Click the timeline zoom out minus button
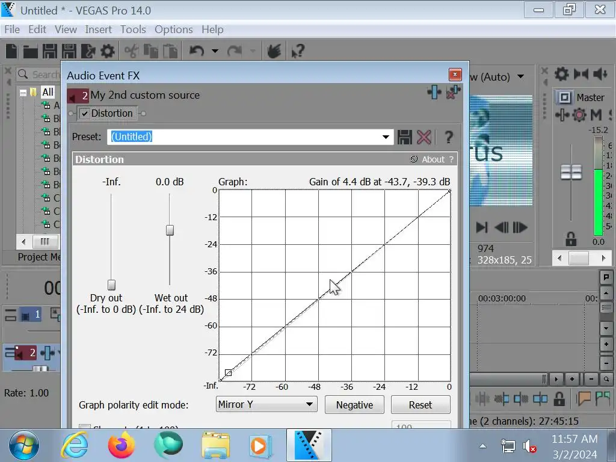The image size is (616, 462). pos(591,379)
